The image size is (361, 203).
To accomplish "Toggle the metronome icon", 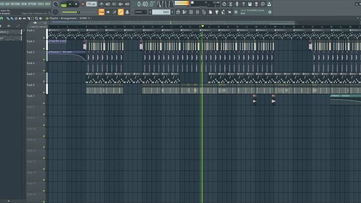I will click(x=102, y=4).
